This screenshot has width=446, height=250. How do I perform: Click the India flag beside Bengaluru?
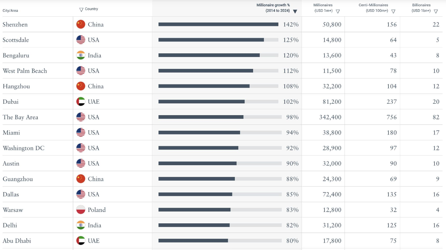coord(81,56)
